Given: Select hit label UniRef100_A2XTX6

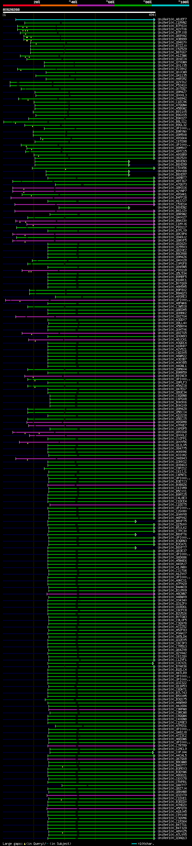Looking at the screenshot, I should click(172, 29).
